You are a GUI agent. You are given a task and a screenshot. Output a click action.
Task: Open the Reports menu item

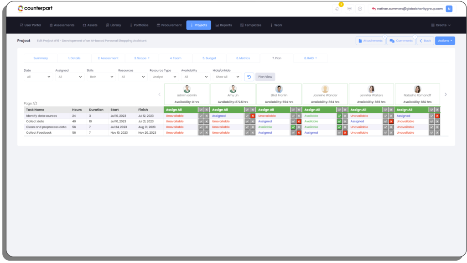(223, 25)
